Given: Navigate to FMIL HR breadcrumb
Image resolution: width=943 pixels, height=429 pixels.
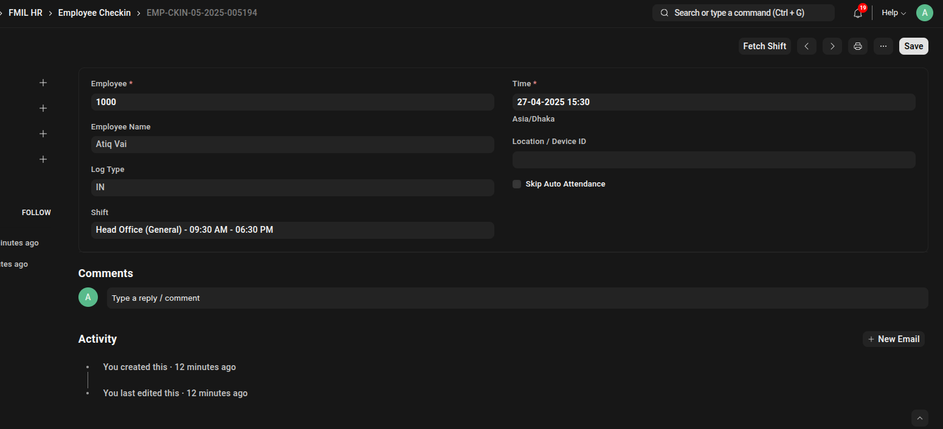Looking at the screenshot, I should click(26, 13).
